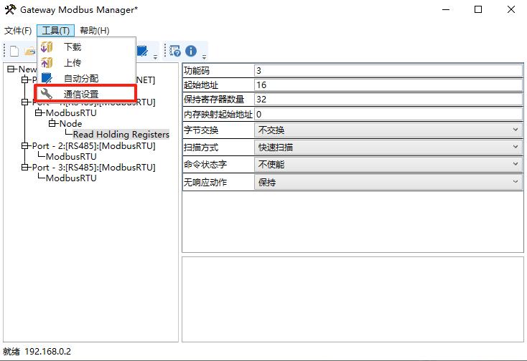Select Node item in the tree
527x361 pixels.
pos(70,124)
